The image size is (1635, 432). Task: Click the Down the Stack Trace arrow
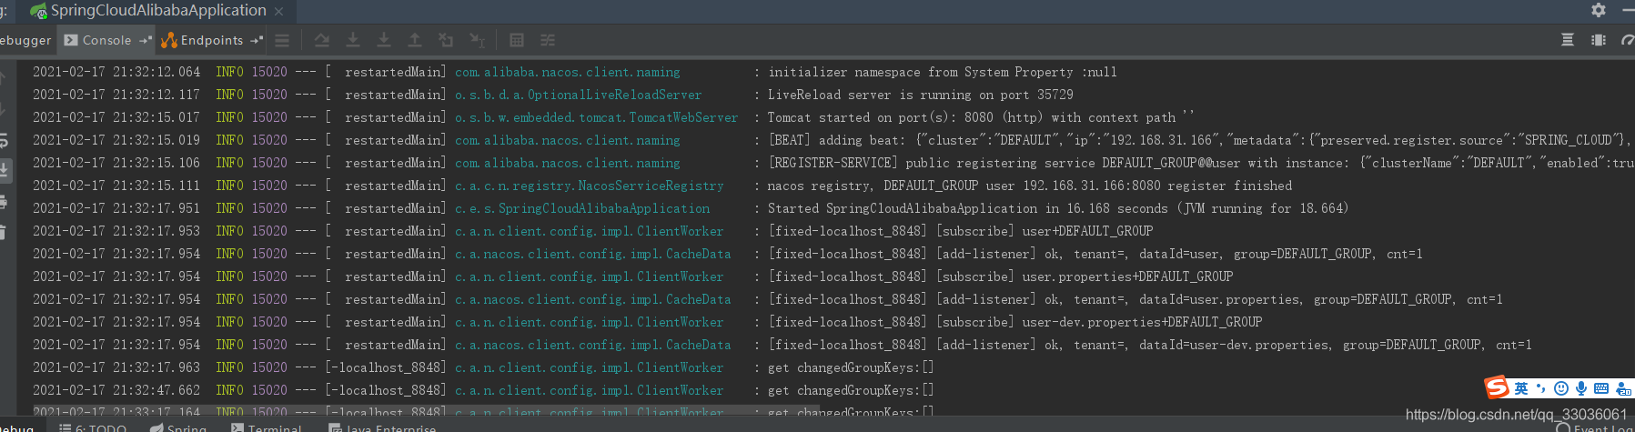click(4, 109)
